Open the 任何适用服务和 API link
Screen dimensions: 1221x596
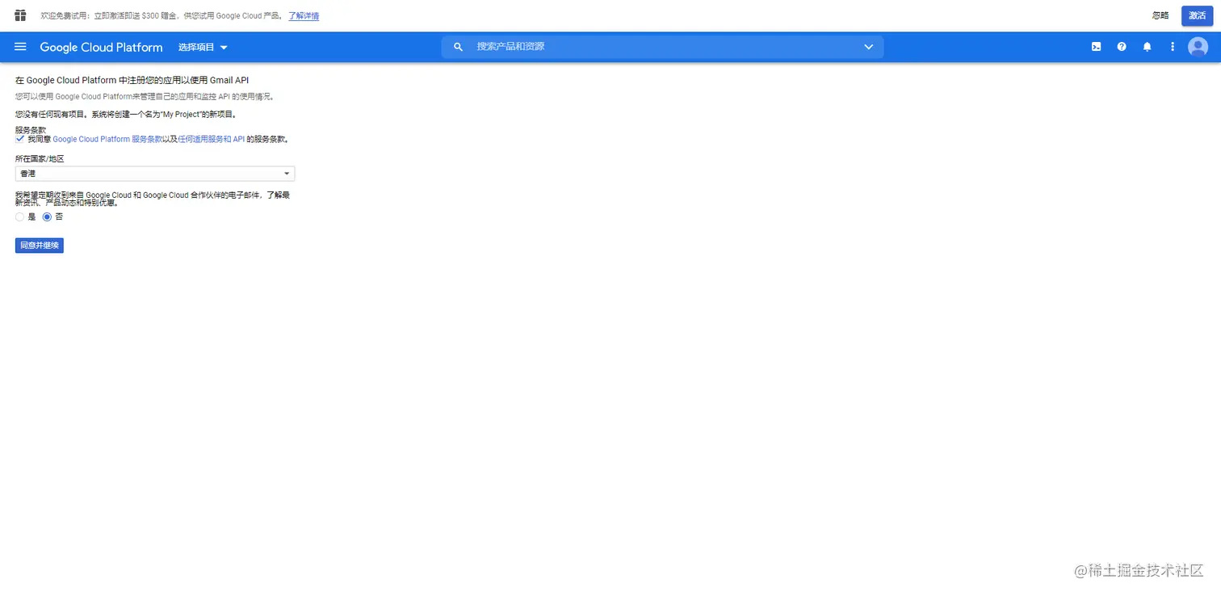click(x=211, y=139)
